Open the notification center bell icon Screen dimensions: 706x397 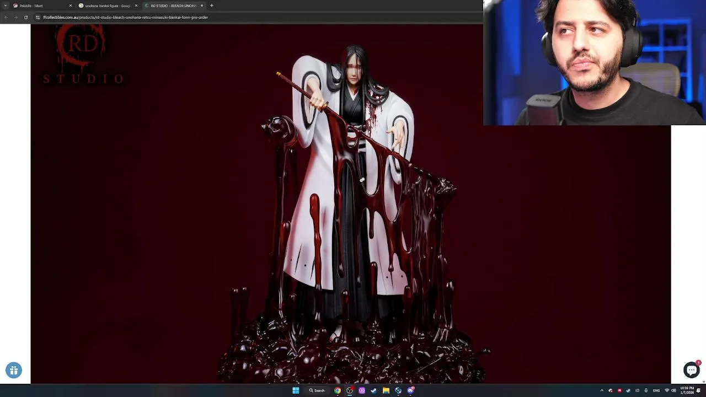(699, 390)
